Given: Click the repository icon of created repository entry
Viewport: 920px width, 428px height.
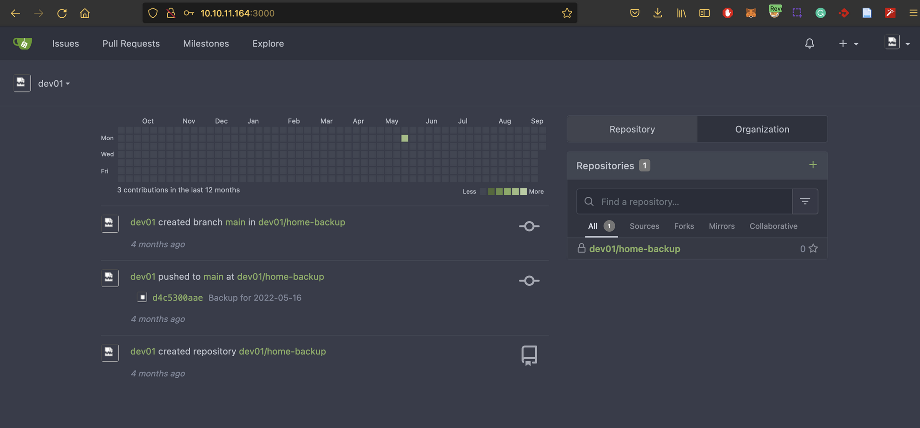Looking at the screenshot, I should pos(529,356).
